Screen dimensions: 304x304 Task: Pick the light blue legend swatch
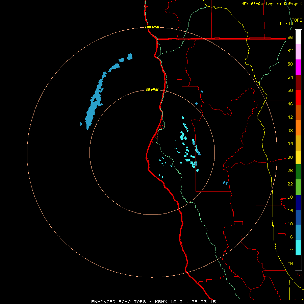pyautogui.click(x=298, y=232)
